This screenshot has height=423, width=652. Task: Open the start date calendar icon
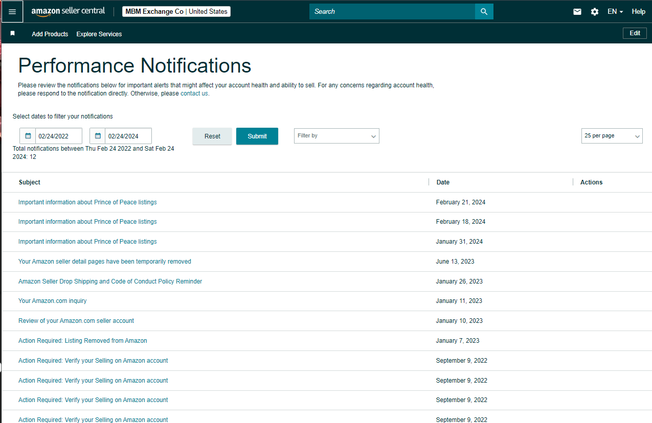(28, 136)
